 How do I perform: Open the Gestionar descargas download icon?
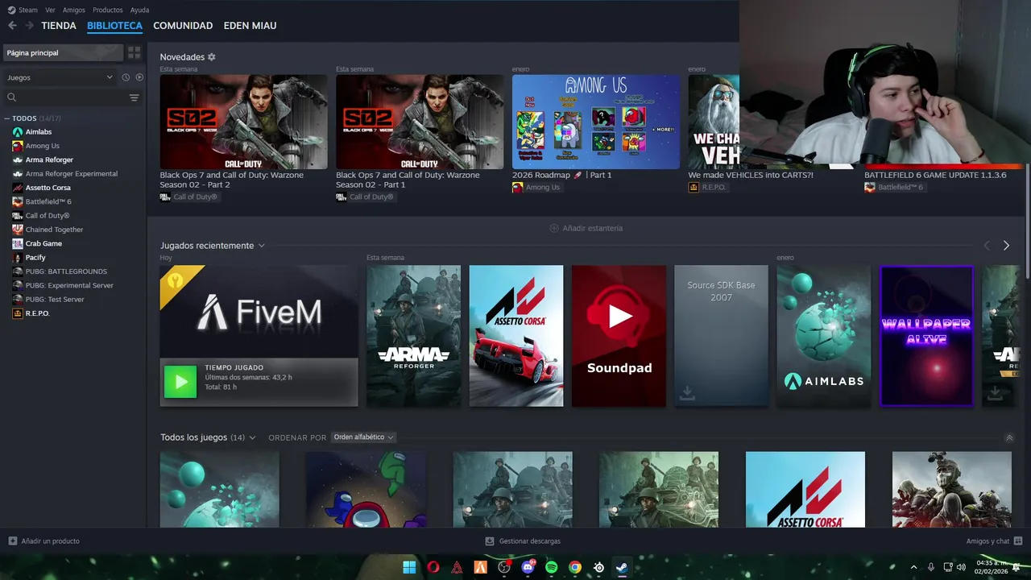point(490,541)
